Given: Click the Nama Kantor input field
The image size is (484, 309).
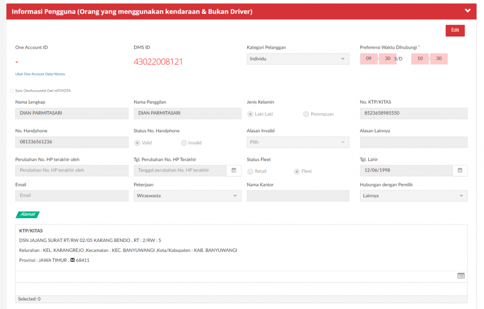Looking at the screenshot, I should (x=298, y=196).
